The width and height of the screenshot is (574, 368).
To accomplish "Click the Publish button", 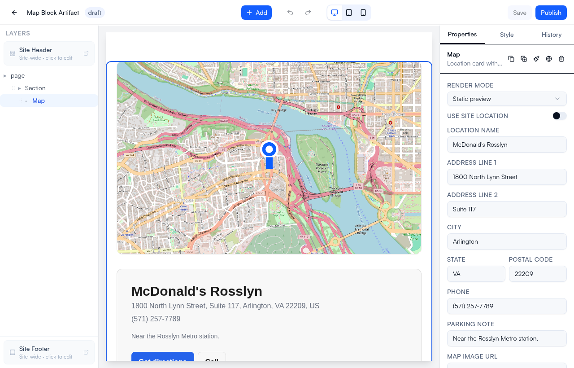I will pos(551,13).
